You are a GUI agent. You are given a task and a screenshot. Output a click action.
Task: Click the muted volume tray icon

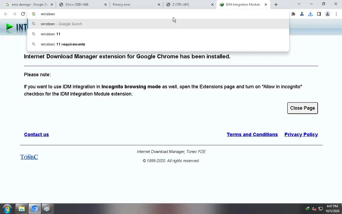pyautogui.click(x=314, y=209)
